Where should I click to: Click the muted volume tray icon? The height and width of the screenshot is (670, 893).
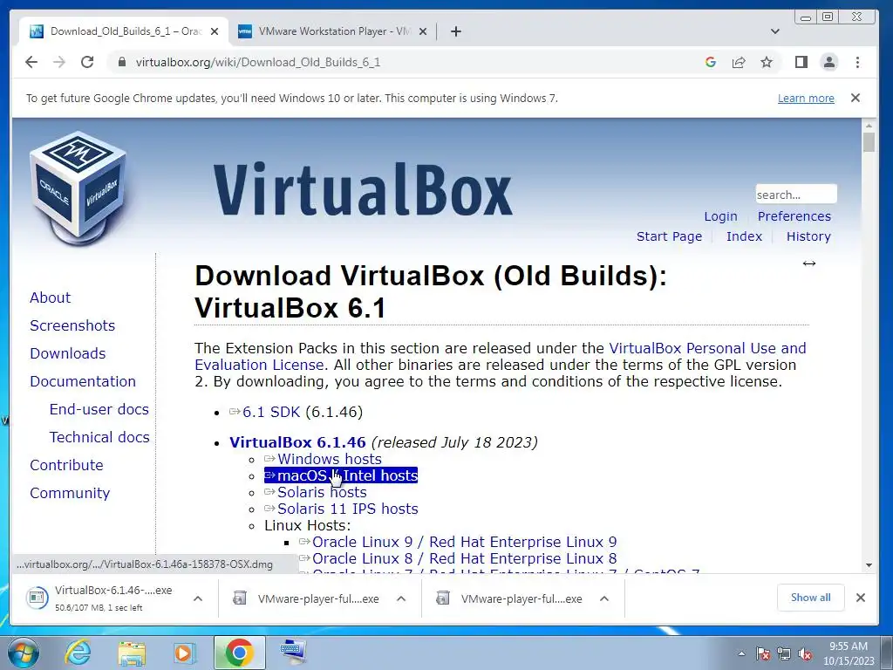click(805, 653)
